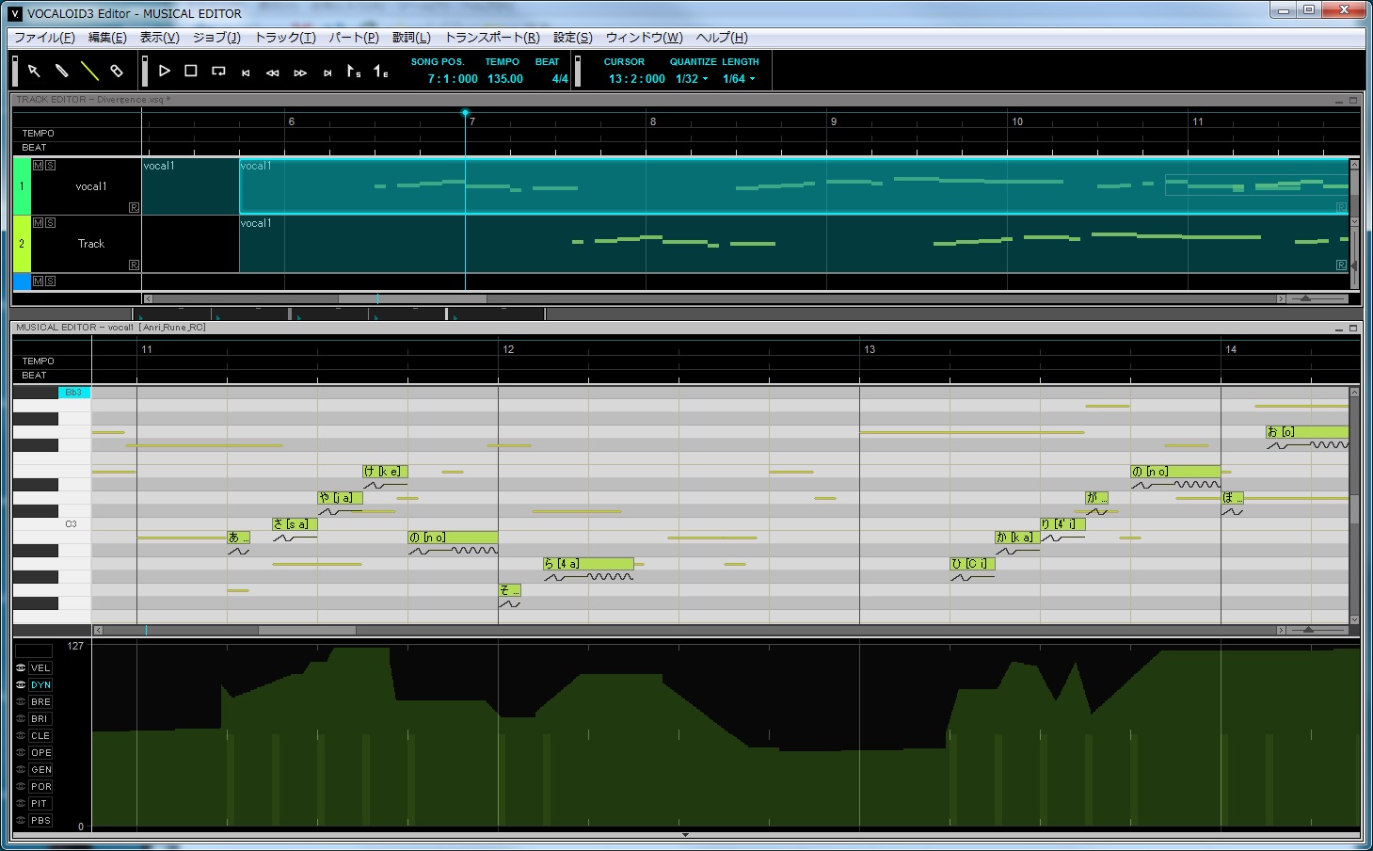
Task: Show the PIT control parameter
Action: [40, 803]
